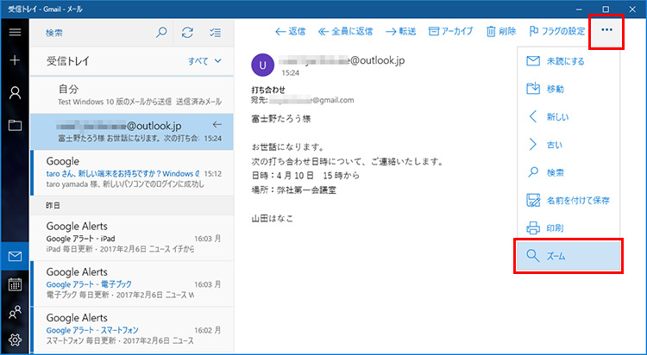
Task: Switch to Calendar app icon
Action: point(15,284)
